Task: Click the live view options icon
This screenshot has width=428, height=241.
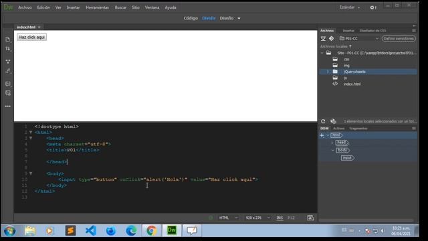Action: pos(8,62)
